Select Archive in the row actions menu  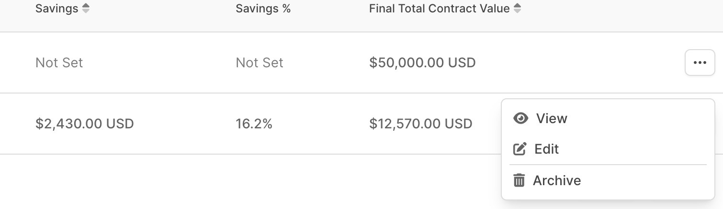tap(557, 180)
